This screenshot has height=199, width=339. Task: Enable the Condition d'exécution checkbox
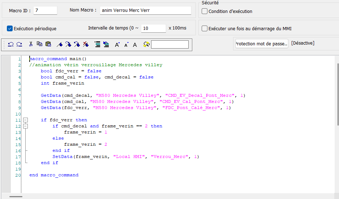(205, 11)
